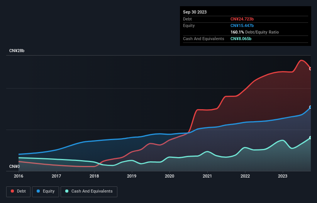Click the Equity endpoint marker on the blue line

[310, 107]
